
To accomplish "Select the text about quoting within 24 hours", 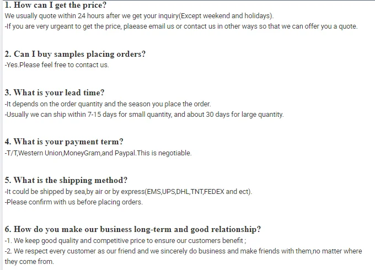I will coord(139,16).
